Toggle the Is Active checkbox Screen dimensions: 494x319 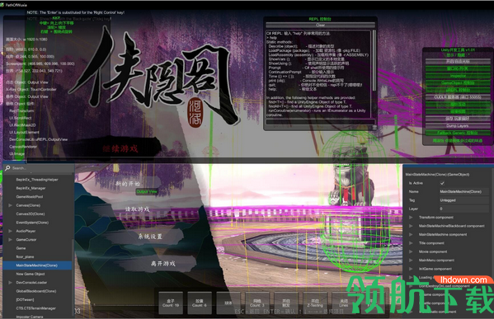(442, 183)
